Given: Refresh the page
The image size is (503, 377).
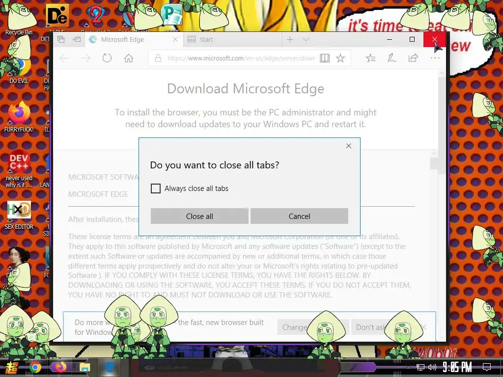Looking at the screenshot, I should pos(107,58).
